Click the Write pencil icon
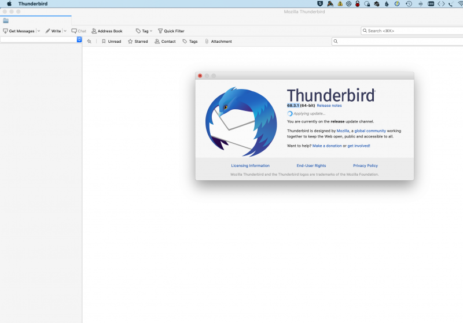Image resolution: width=463 pixels, height=323 pixels. (x=47, y=31)
